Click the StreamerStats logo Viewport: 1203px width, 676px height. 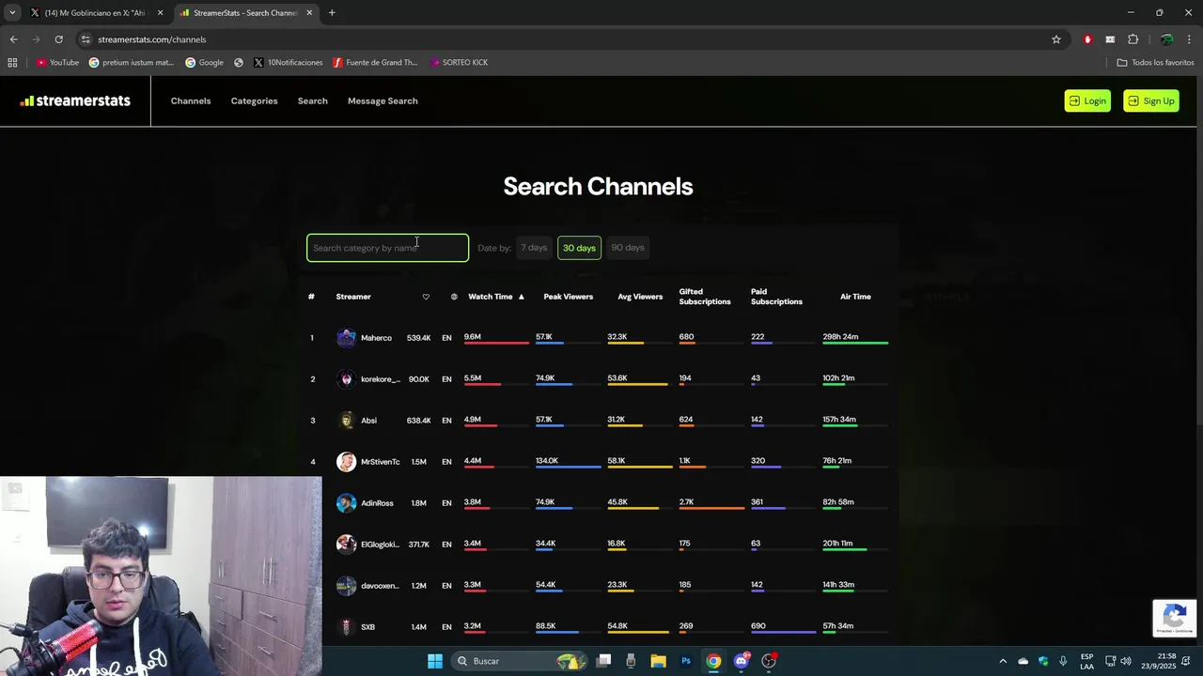[x=75, y=100]
